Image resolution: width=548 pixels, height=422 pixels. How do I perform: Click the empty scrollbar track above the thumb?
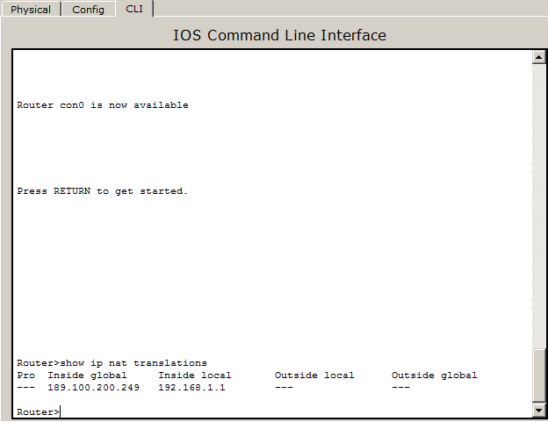pos(538,206)
